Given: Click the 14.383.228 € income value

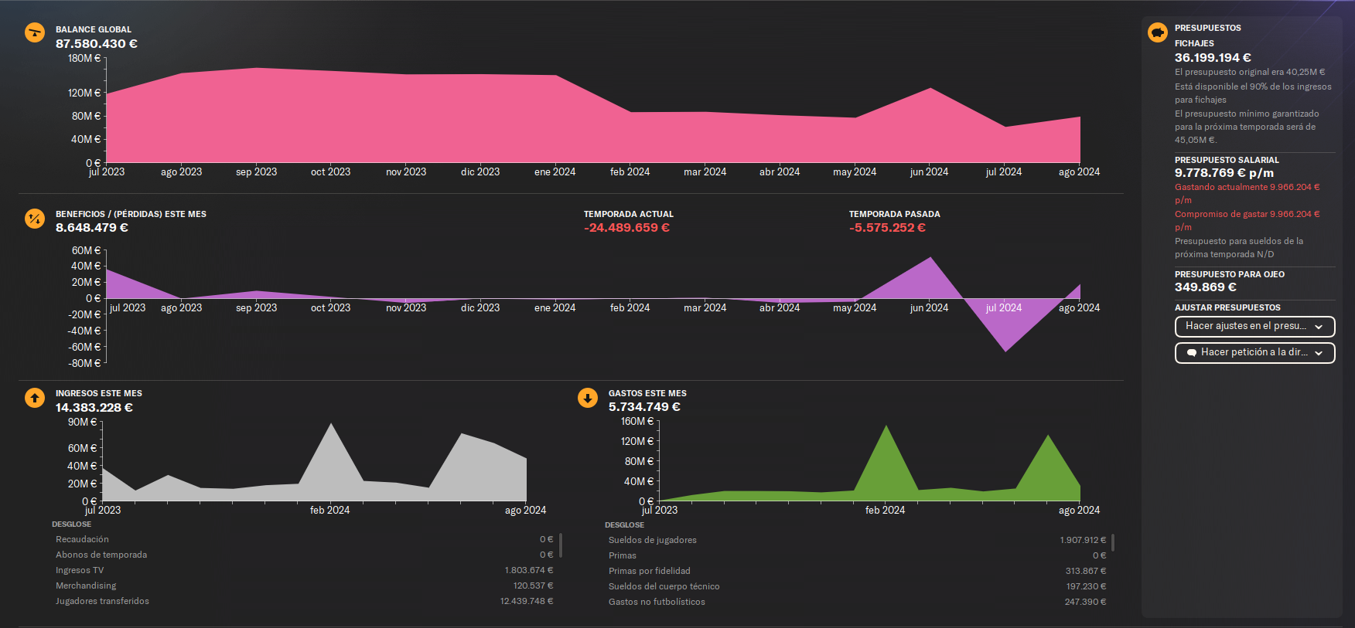Looking at the screenshot, I should [94, 408].
